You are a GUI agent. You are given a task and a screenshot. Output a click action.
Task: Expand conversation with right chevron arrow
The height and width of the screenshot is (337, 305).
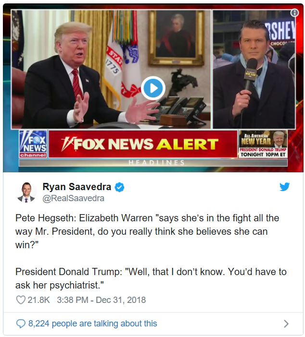point(286,324)
